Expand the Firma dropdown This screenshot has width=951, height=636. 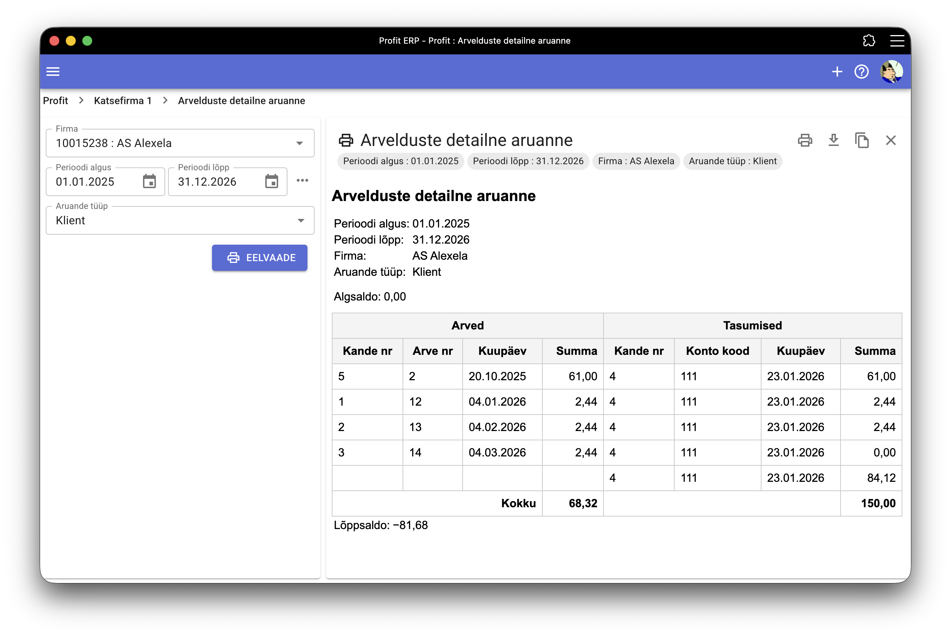coord(300,143)
